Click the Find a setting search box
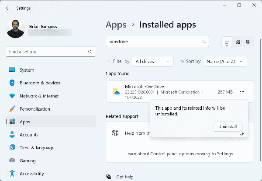This screenshot has height=181, width=262. coord(51,52)
